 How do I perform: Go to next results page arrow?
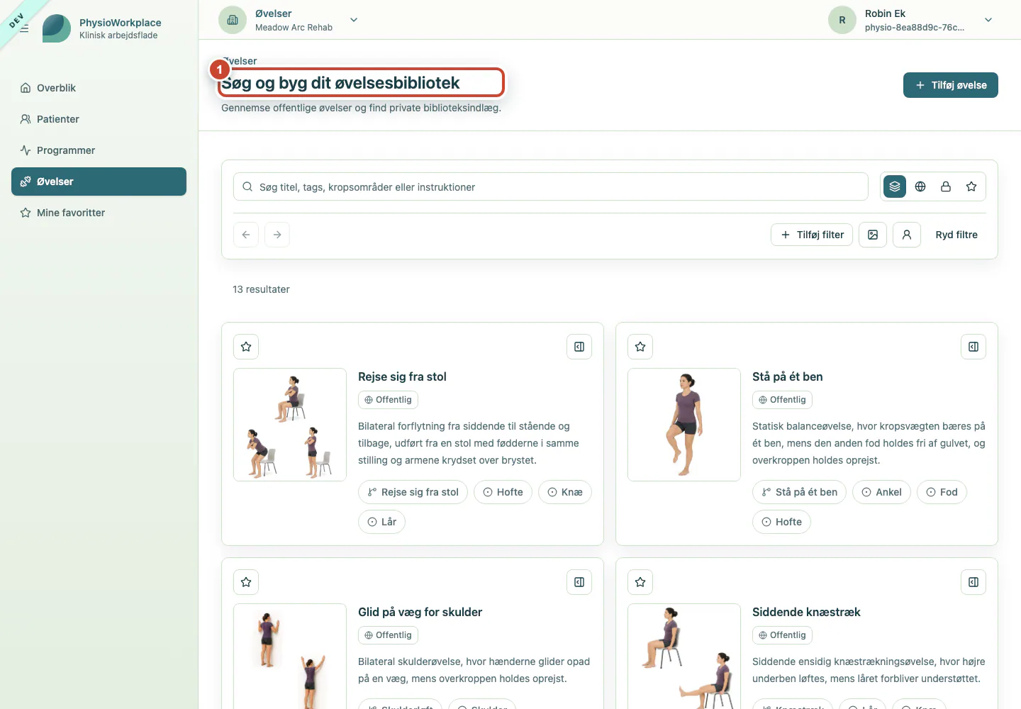(277, 235)
